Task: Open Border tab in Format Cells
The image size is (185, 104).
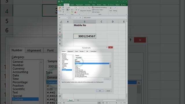Action: [x=82, y=51]
